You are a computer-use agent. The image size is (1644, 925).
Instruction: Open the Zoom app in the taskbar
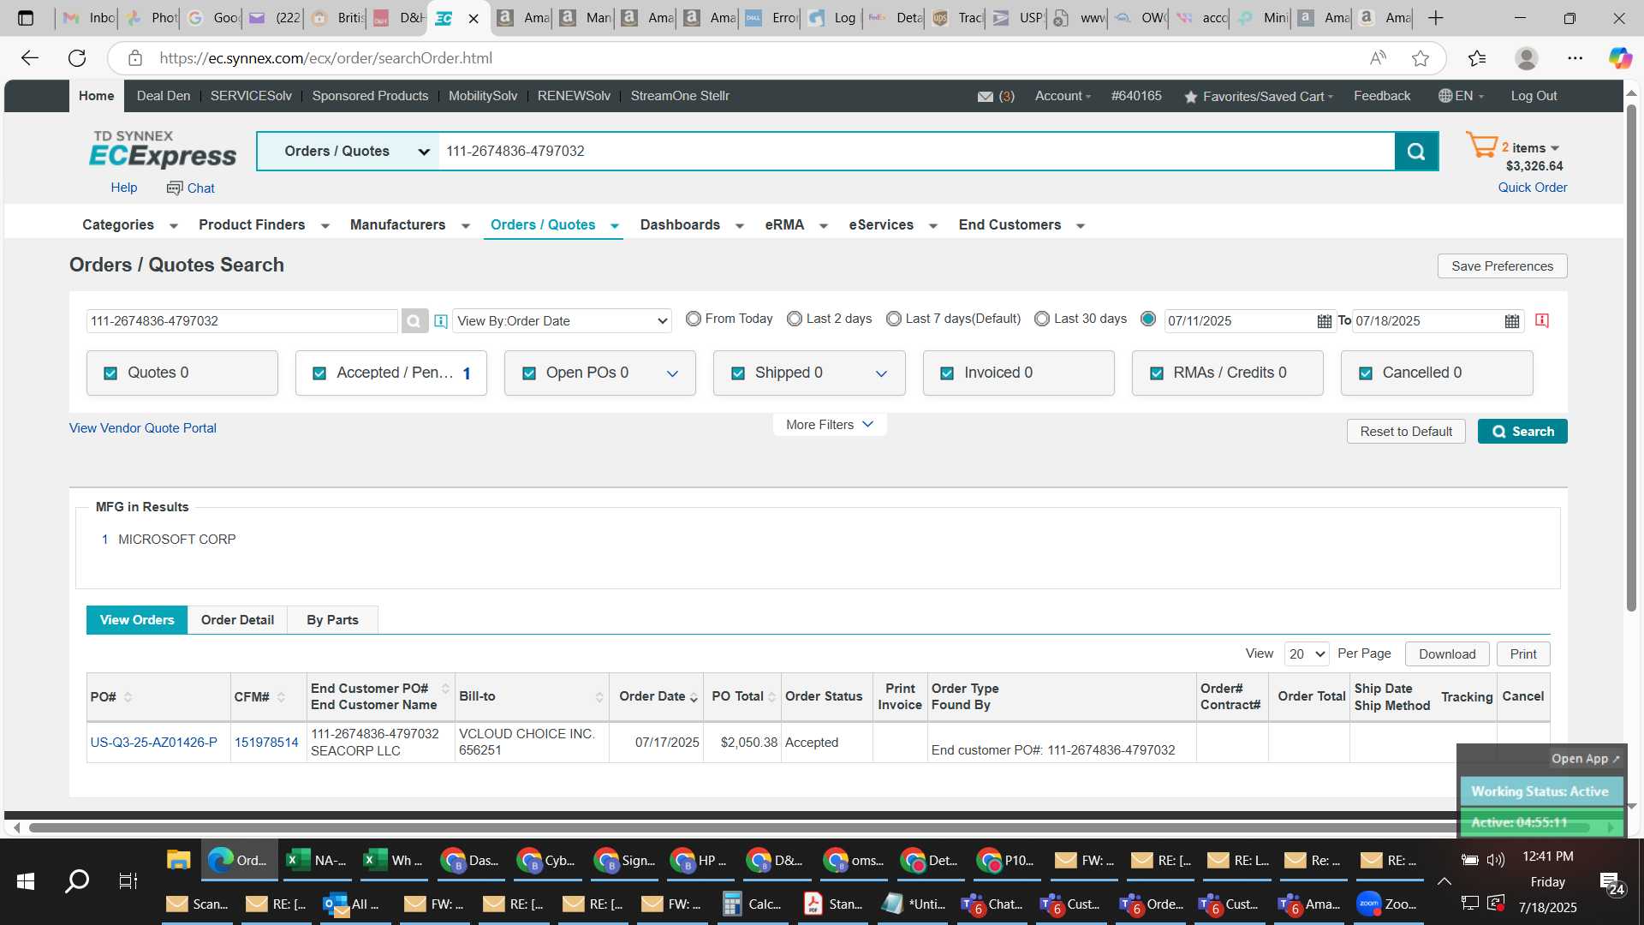point(1387,904)
